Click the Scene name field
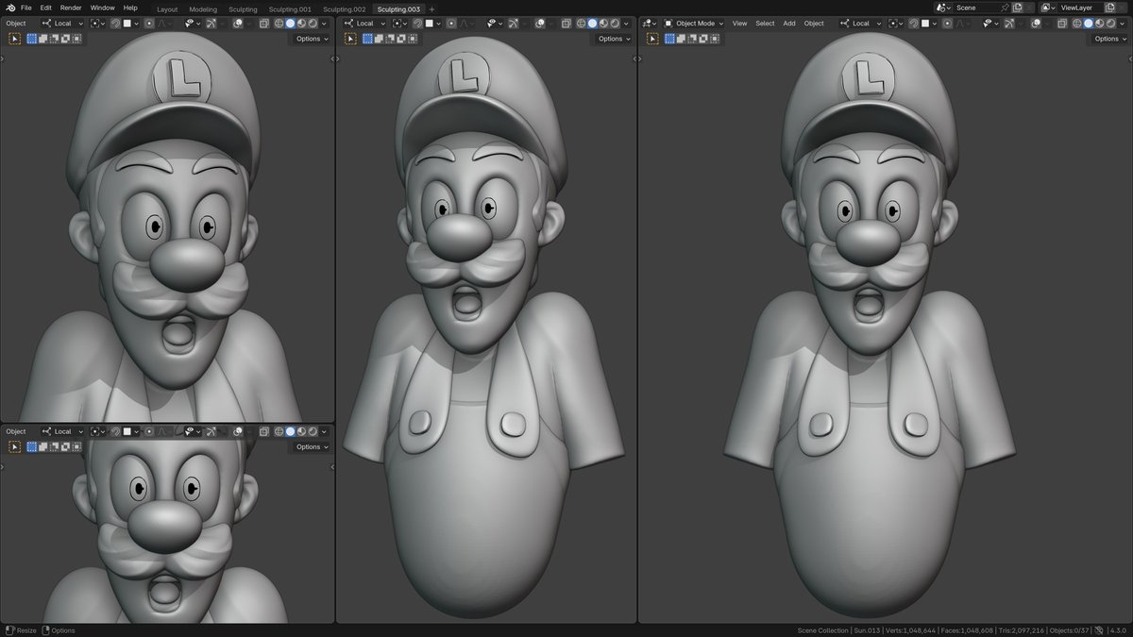The image size is (1133, 637). pos(975,8)
